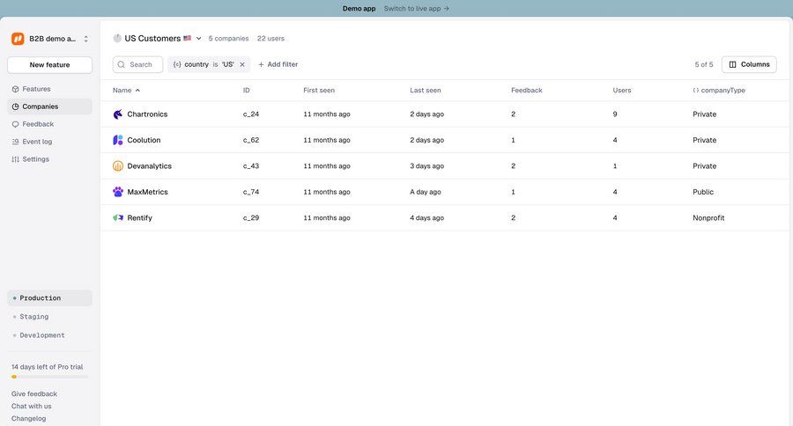The height and width of the screenshot is (426, 793).
Task: Open the Columns picker
Action: (x=749, y=64)
